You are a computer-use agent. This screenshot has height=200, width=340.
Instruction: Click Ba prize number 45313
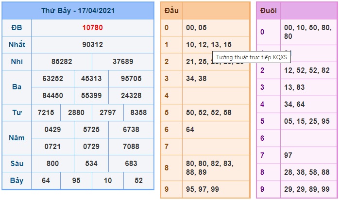click(x=91, y=79)
